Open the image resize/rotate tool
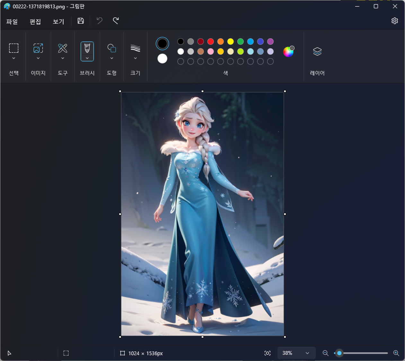The image size is (405, 361). 38,48
